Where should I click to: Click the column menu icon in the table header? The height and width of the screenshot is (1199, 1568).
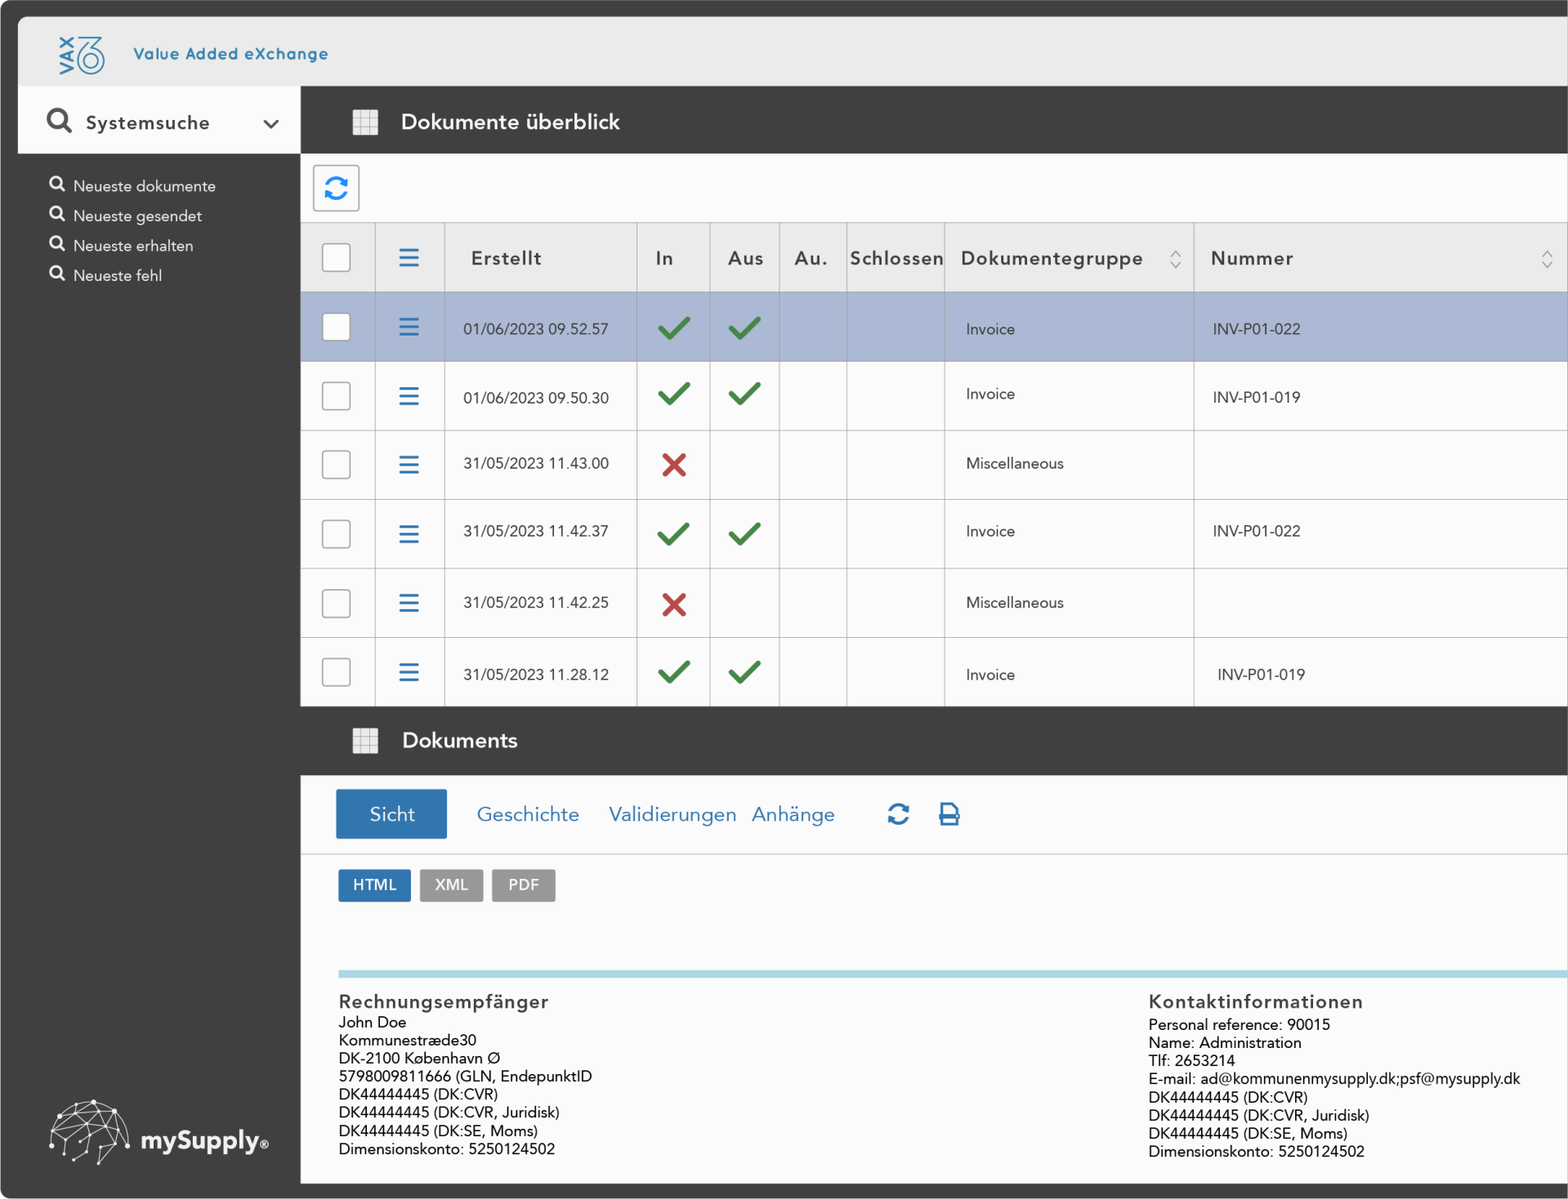(x=409, y=258)
